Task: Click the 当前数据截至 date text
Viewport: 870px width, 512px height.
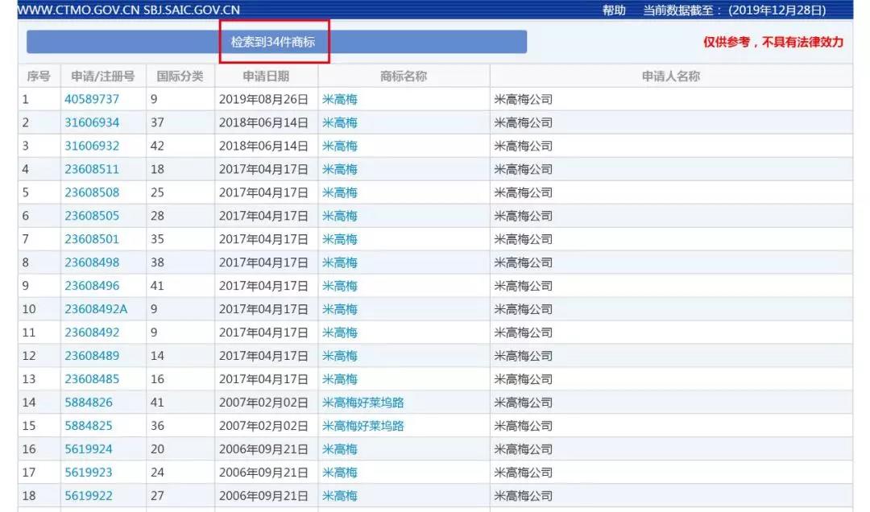Action: [734, 10]
